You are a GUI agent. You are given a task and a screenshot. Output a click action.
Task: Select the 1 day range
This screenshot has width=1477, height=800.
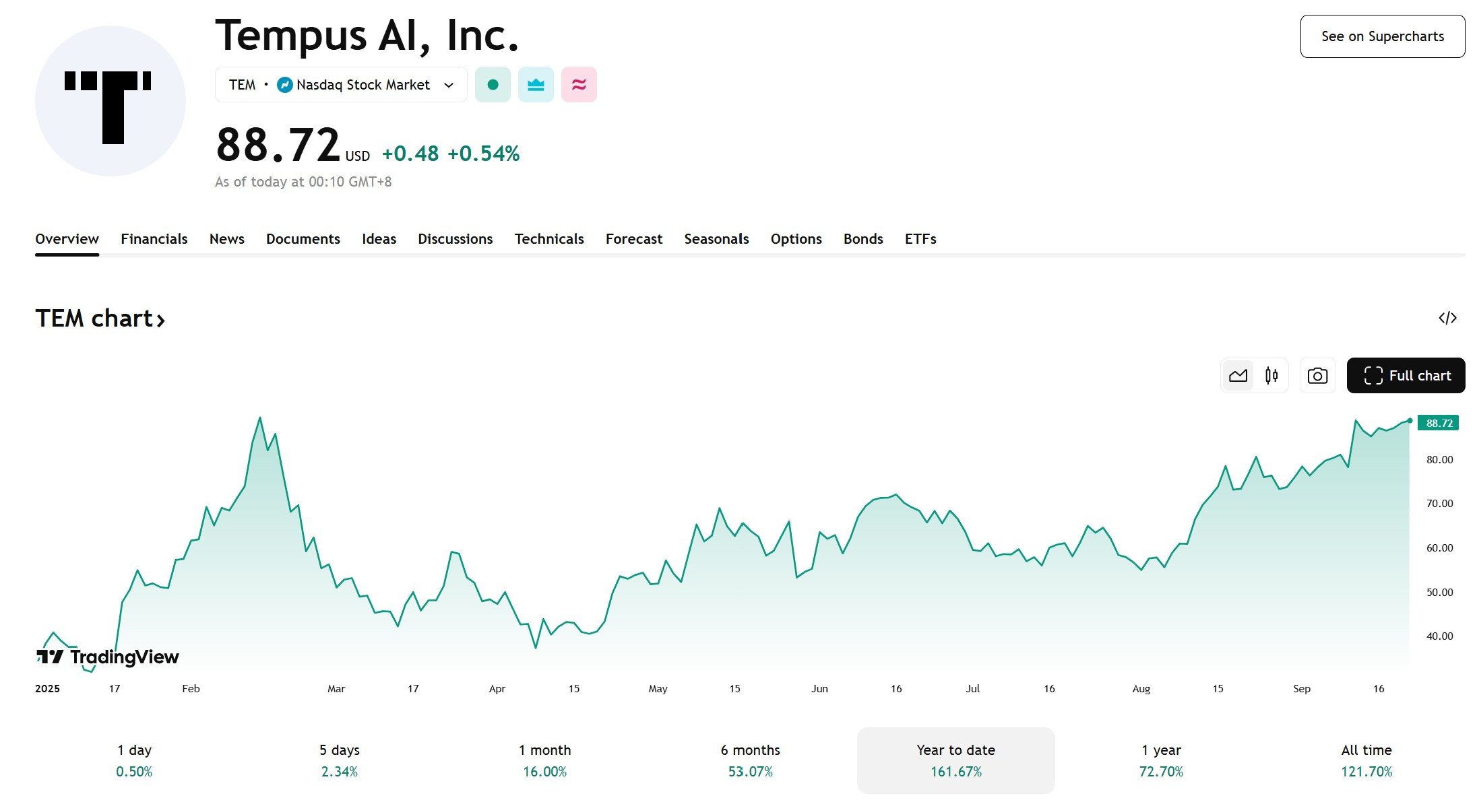pyautogui.click(x=134, y=760)
